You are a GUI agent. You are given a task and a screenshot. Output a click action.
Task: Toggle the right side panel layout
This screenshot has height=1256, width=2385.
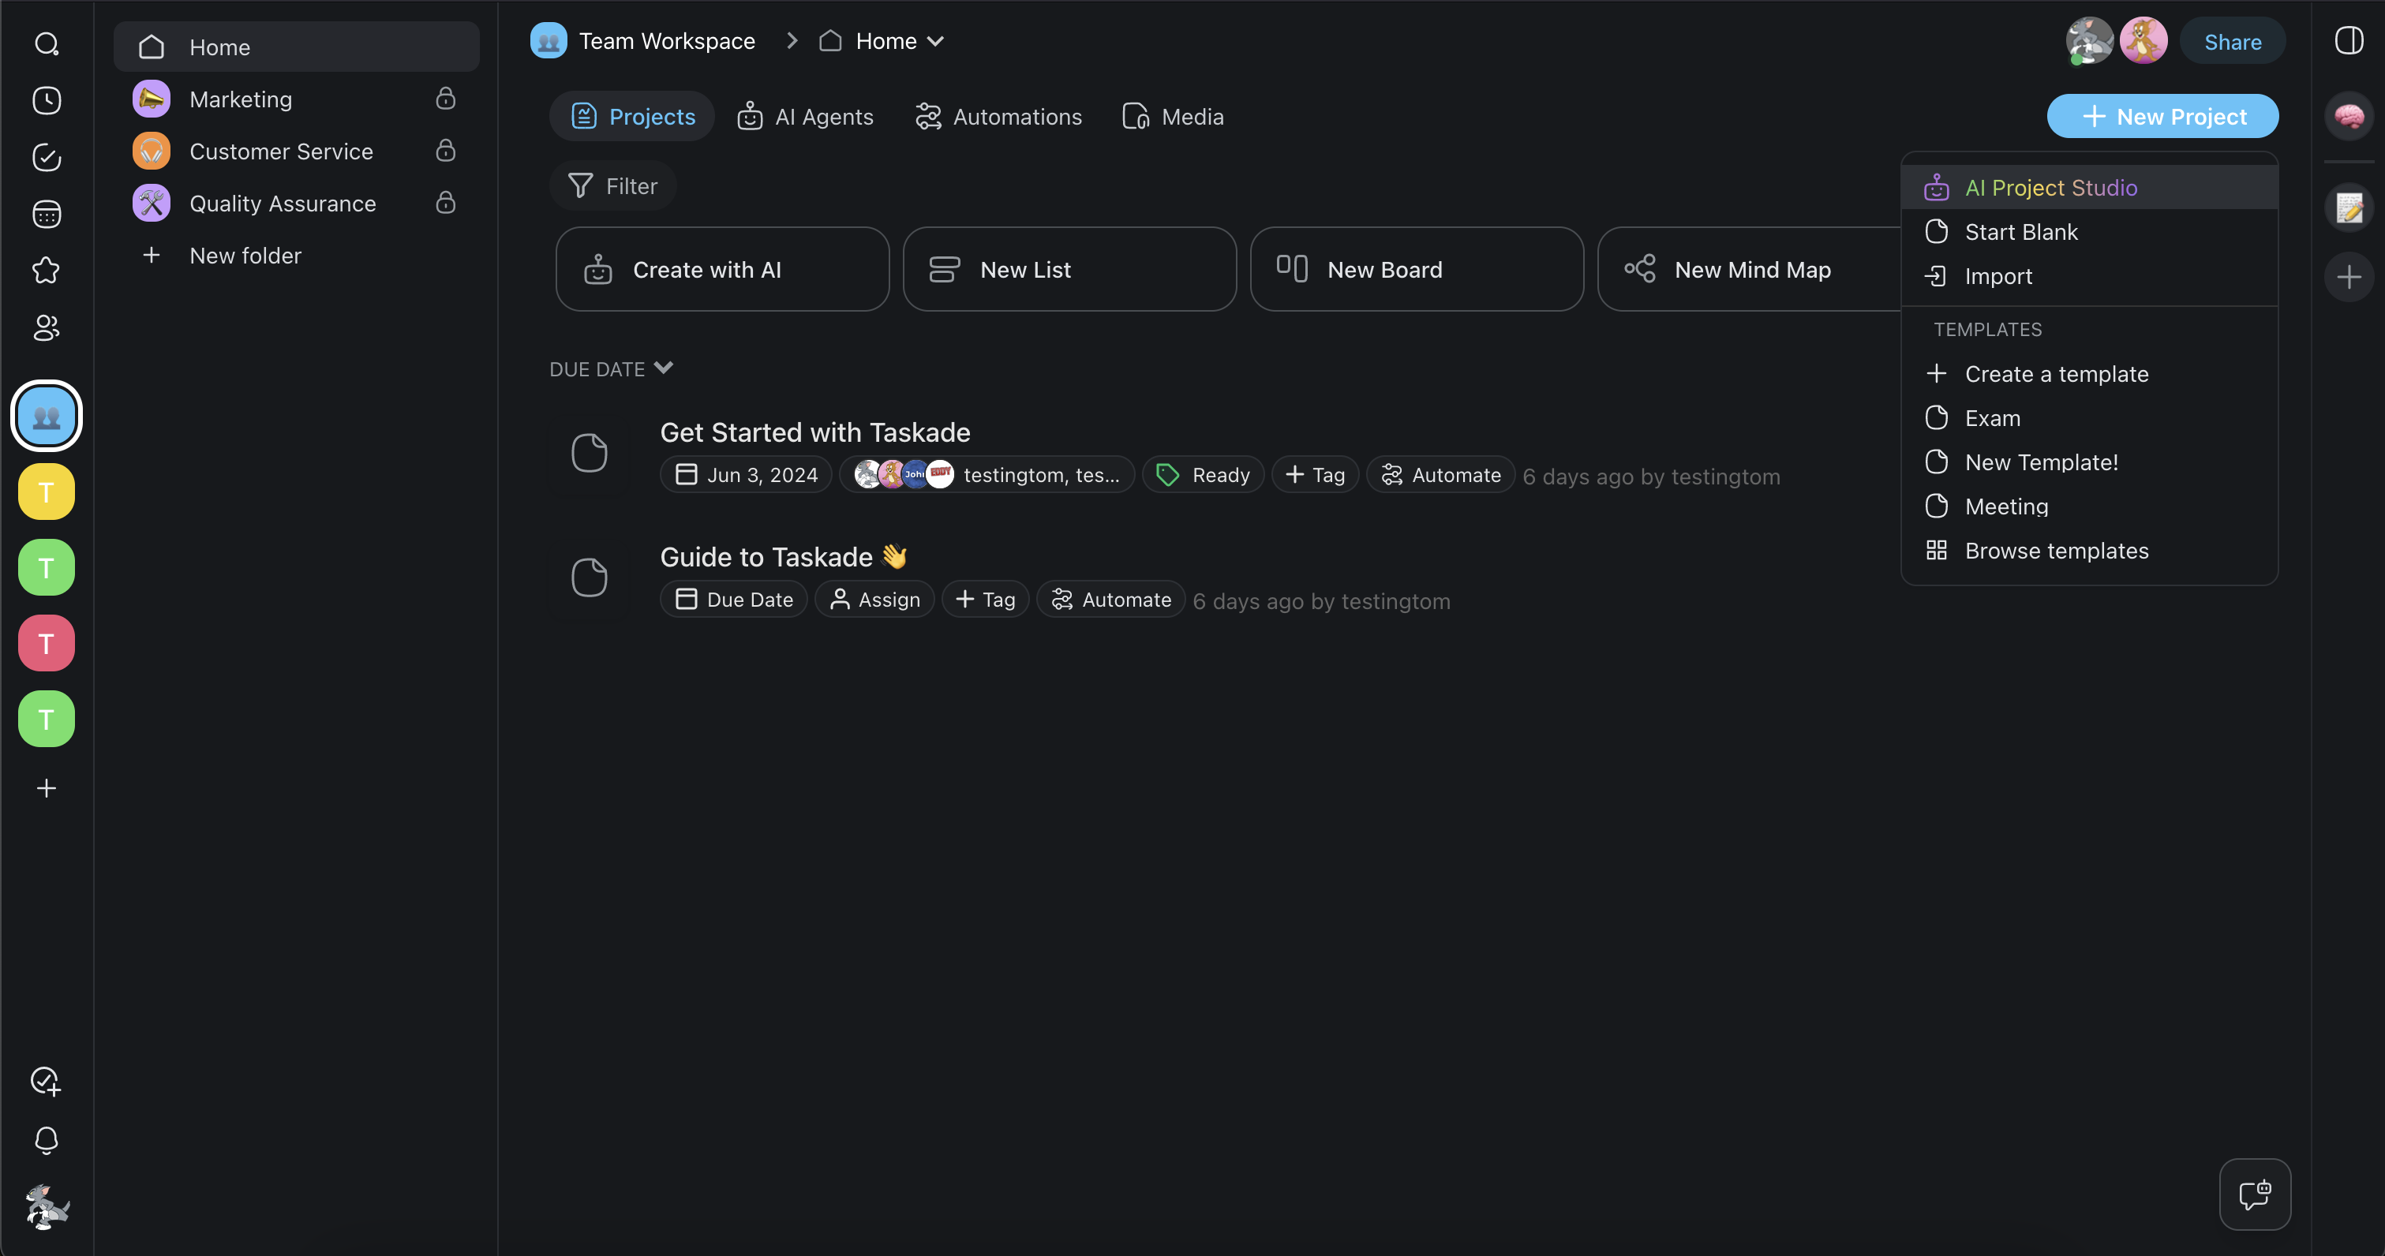click(2349, 41)
